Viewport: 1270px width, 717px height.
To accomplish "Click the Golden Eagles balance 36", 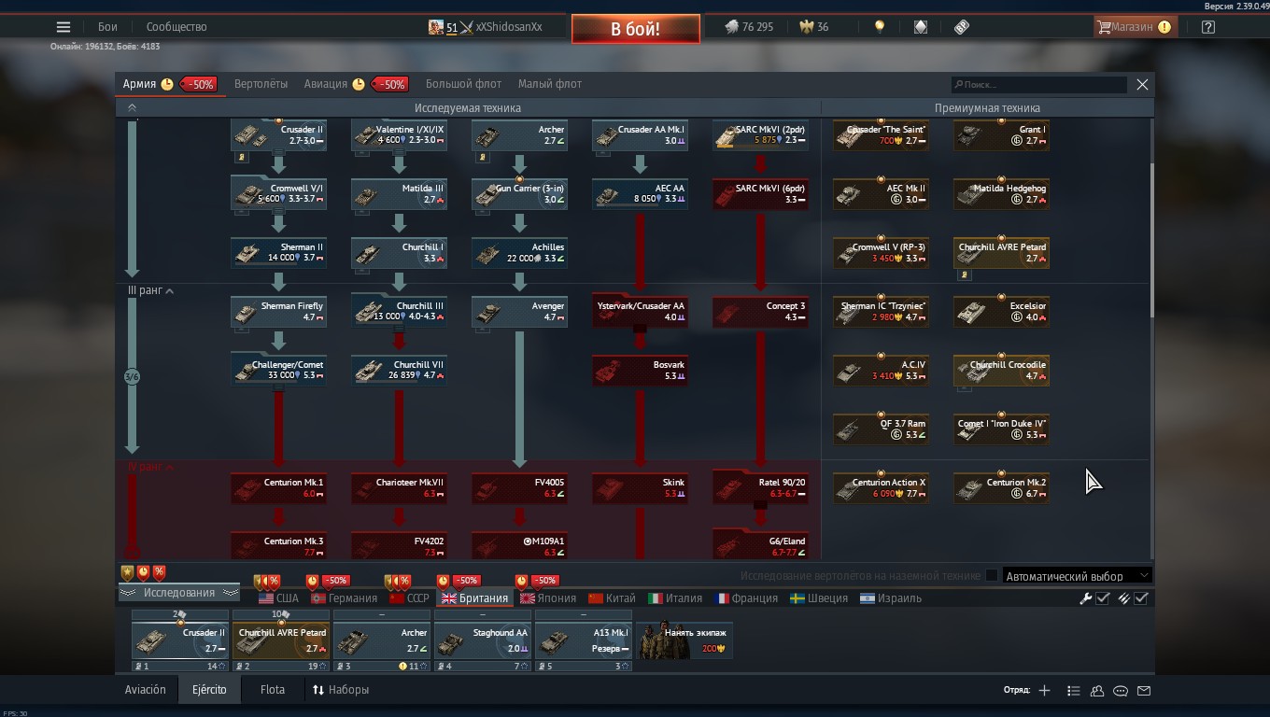I will click(x=814, y=27).
